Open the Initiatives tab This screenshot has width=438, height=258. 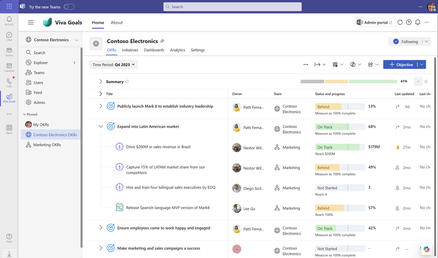click(130, 50)
